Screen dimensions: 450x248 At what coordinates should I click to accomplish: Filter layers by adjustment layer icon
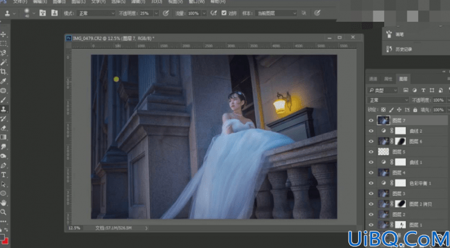click(414, 90)
